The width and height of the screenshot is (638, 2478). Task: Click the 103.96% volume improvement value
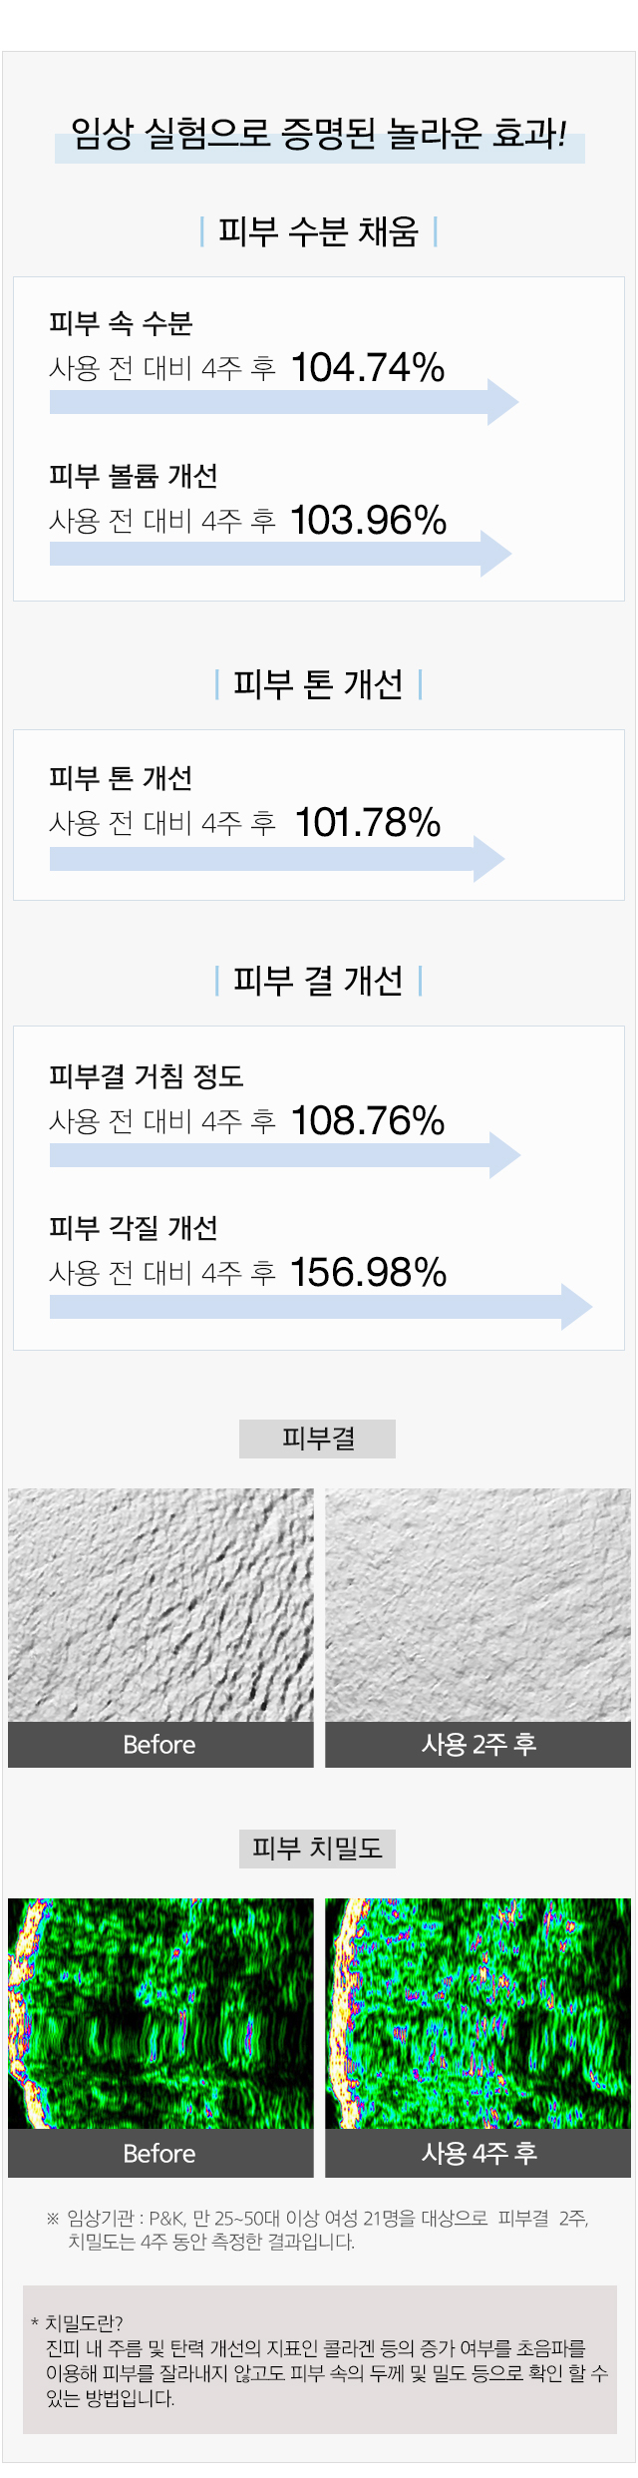tap(369, 520)
